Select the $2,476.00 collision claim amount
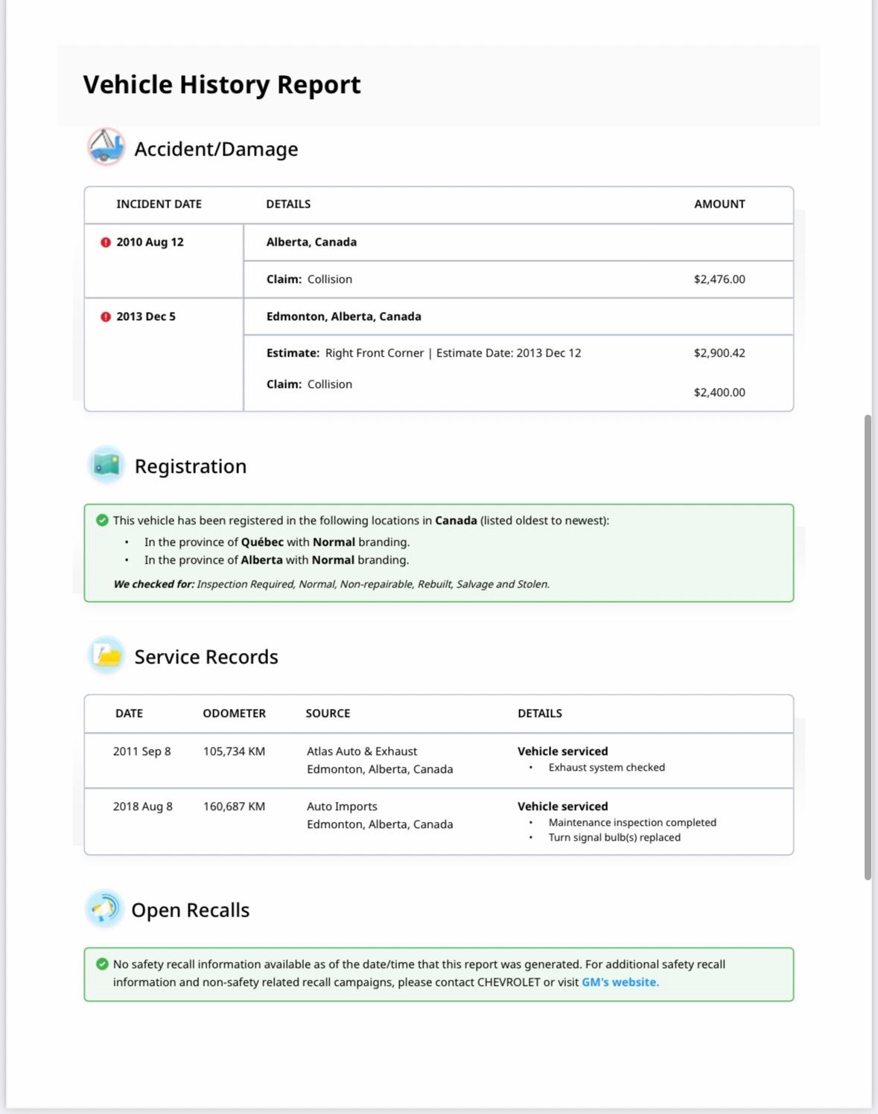The width and height of the screenshot is (878, 1114). 719,279
